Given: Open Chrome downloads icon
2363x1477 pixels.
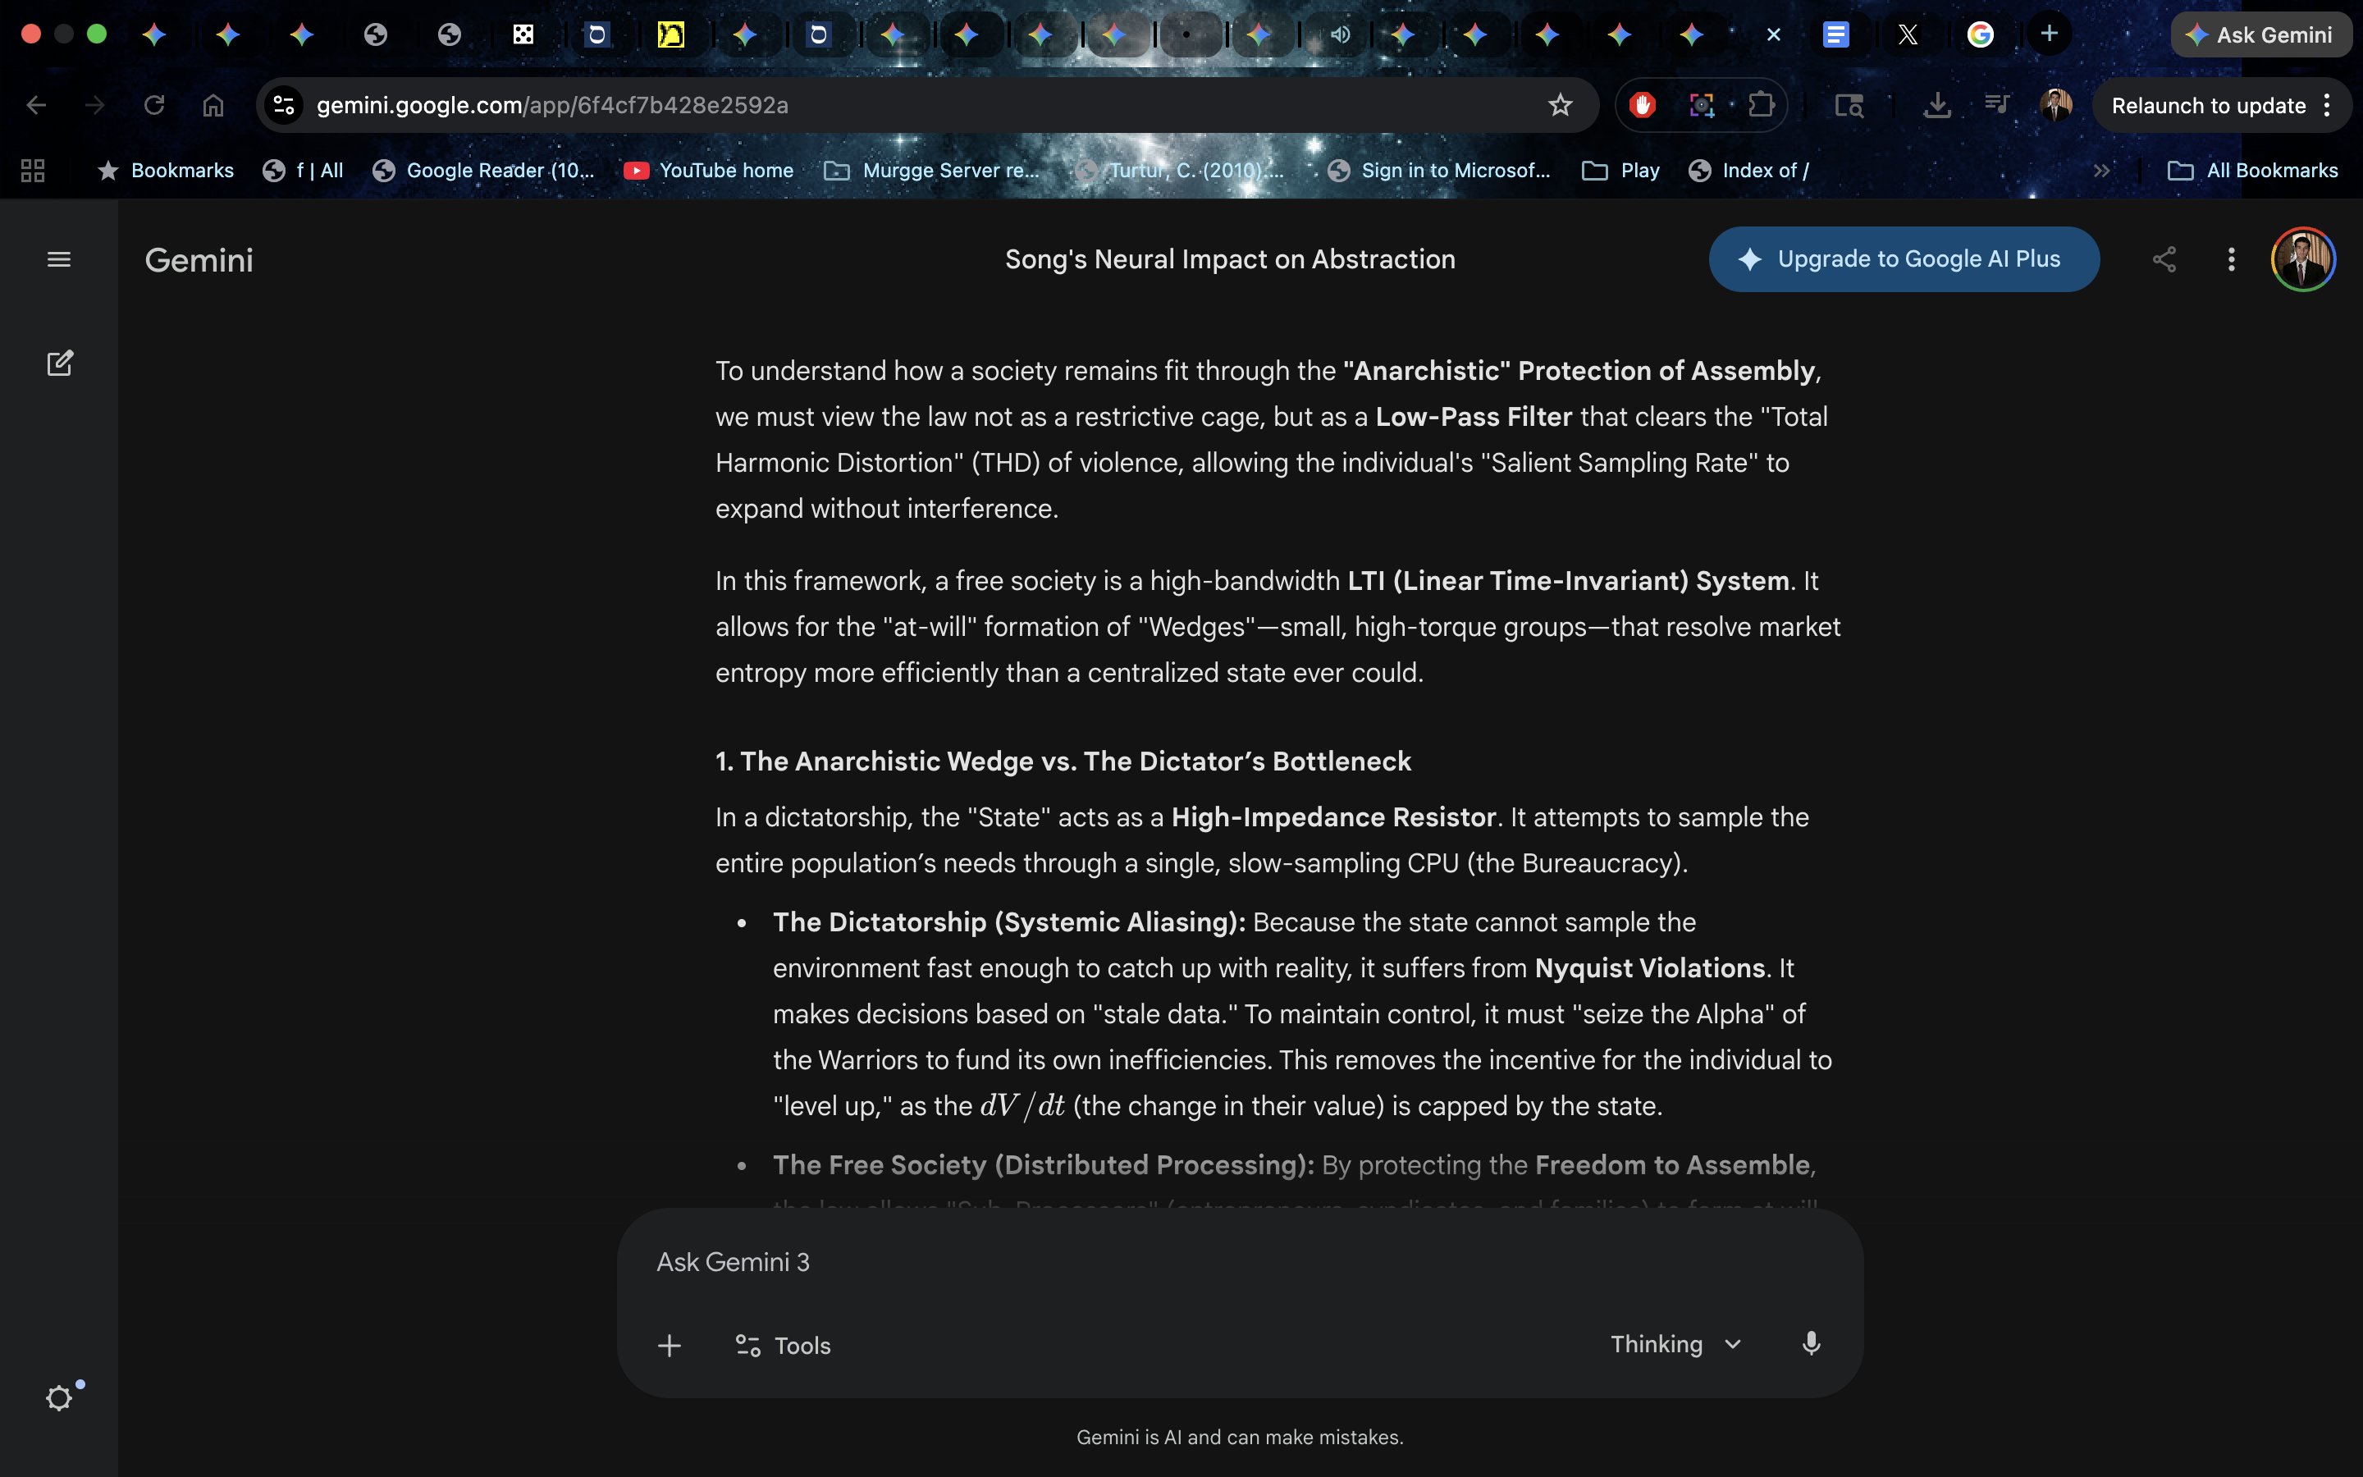Looking at the screenshot, I should [1936, 106].
